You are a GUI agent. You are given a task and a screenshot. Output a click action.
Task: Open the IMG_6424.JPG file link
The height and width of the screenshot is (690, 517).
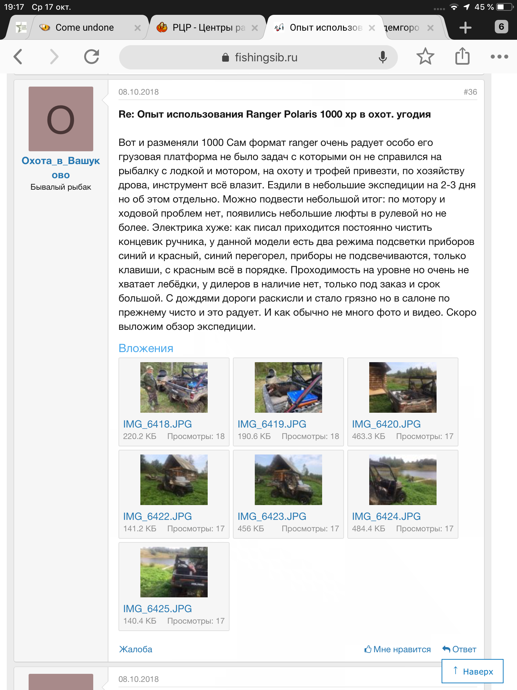click(386, 516)
